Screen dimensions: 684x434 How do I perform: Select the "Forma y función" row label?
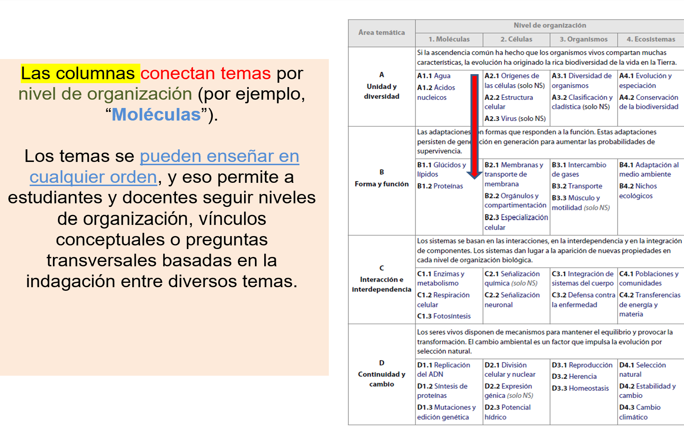point(381,184)
